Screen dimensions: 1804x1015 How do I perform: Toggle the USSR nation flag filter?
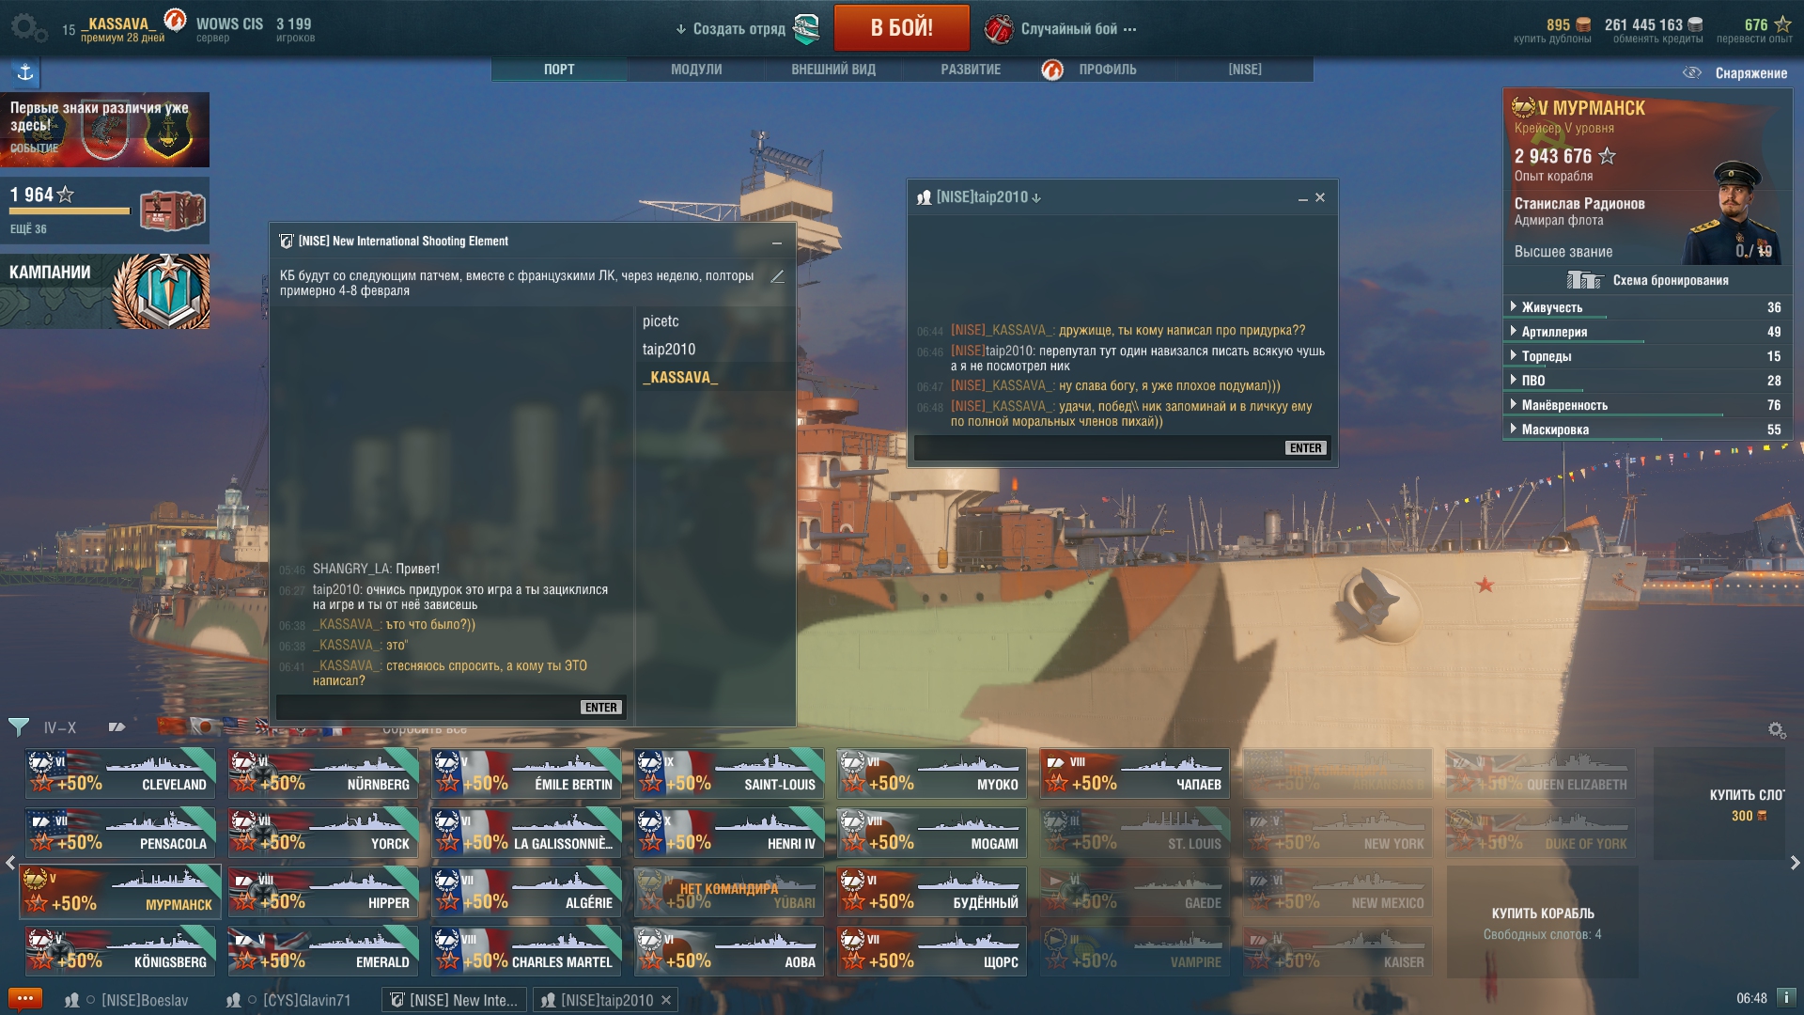(172, 726)
